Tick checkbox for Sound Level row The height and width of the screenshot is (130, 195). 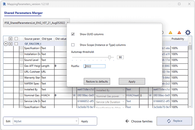click(x=21, y=60)
